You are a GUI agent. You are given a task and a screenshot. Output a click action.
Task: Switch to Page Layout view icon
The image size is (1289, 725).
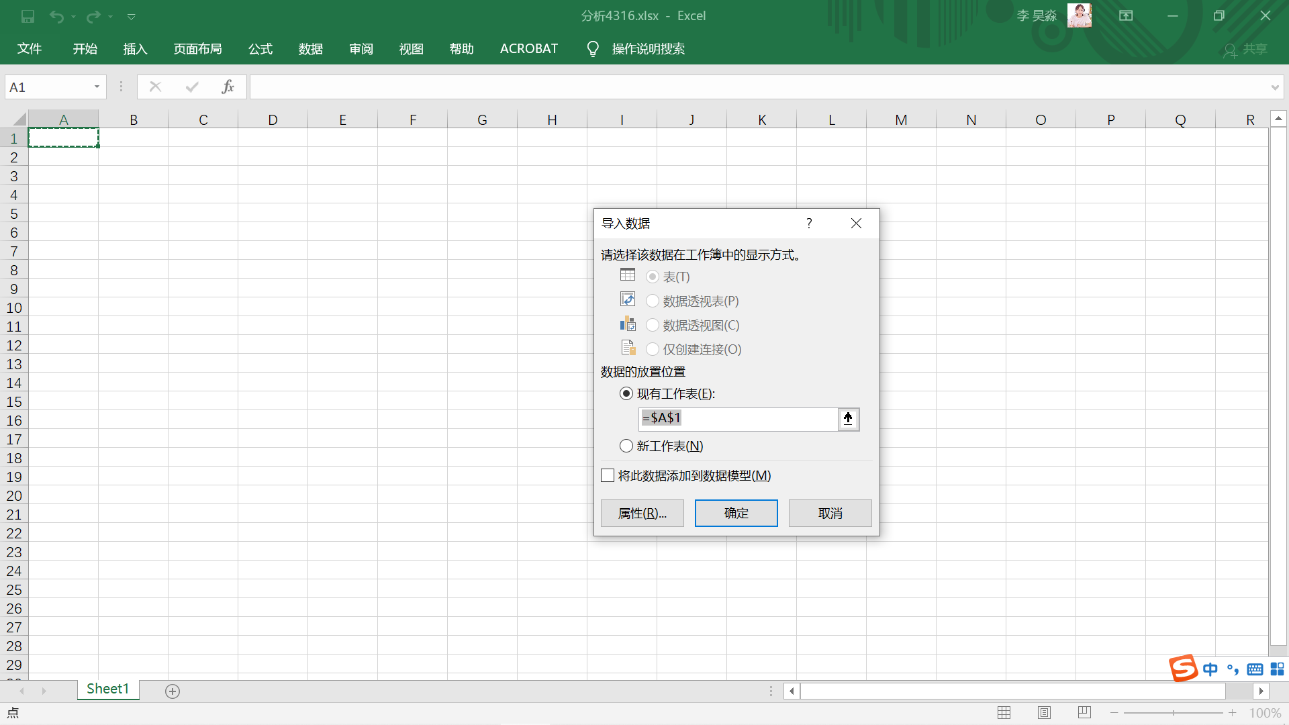pyautogui.click(x=1044, y=712)
